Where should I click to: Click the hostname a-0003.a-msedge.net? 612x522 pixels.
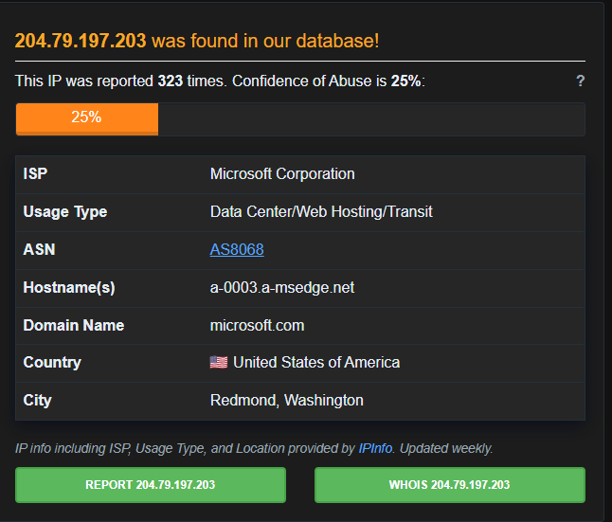(x=282, y=288)
